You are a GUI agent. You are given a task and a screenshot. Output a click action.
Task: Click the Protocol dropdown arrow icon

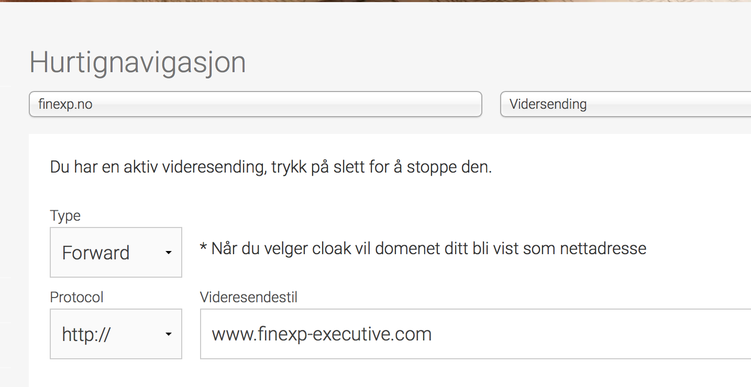click(168, 334)
